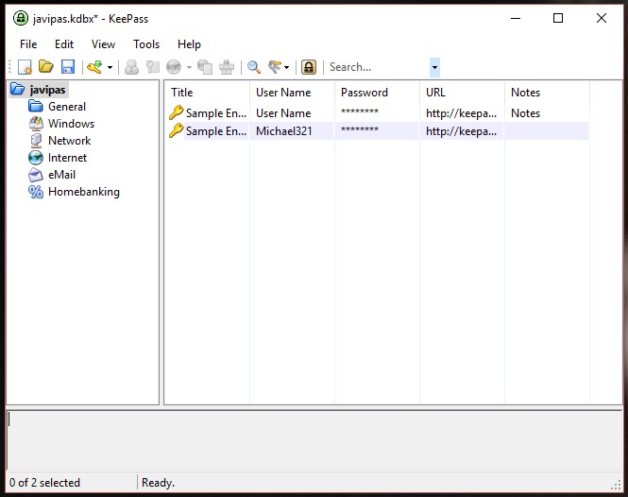Screen dimensions: 628x497
Task: Save database using the floppy disk icon
Action: pyautogui.click(x=68, y=67)
